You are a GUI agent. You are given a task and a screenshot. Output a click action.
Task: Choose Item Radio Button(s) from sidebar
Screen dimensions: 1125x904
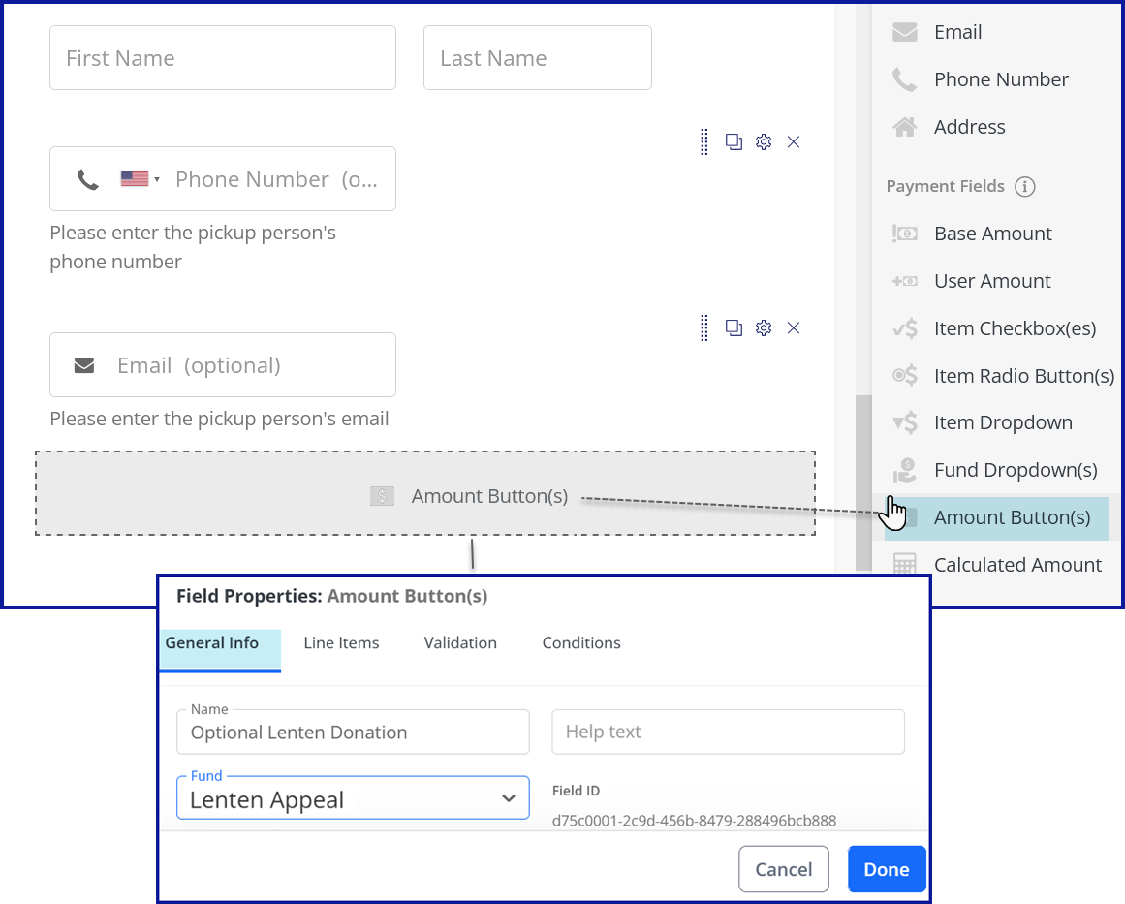(x=1023, y=376)
